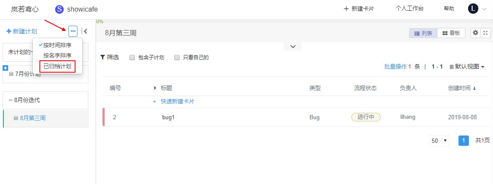This screenshot has width=493, height=184.
Task: Click the user avatar L icon
Action: (x=473, y=9)
